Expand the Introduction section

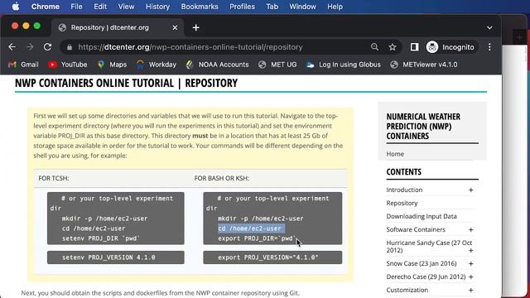pos(470,190)
